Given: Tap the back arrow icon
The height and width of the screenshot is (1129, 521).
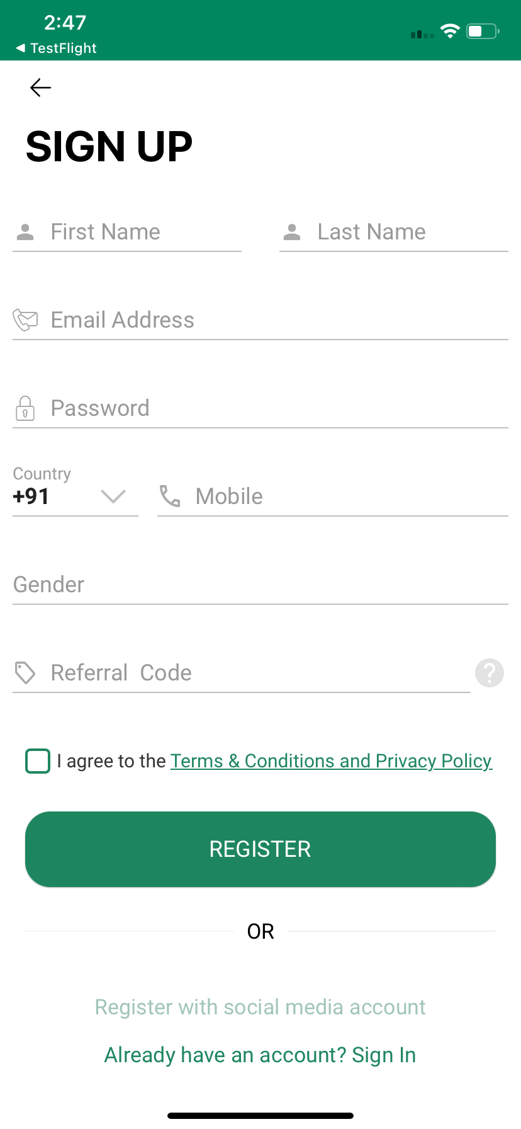Looking at the screenshot, I should pyautogui.click(x=41, y=87).
